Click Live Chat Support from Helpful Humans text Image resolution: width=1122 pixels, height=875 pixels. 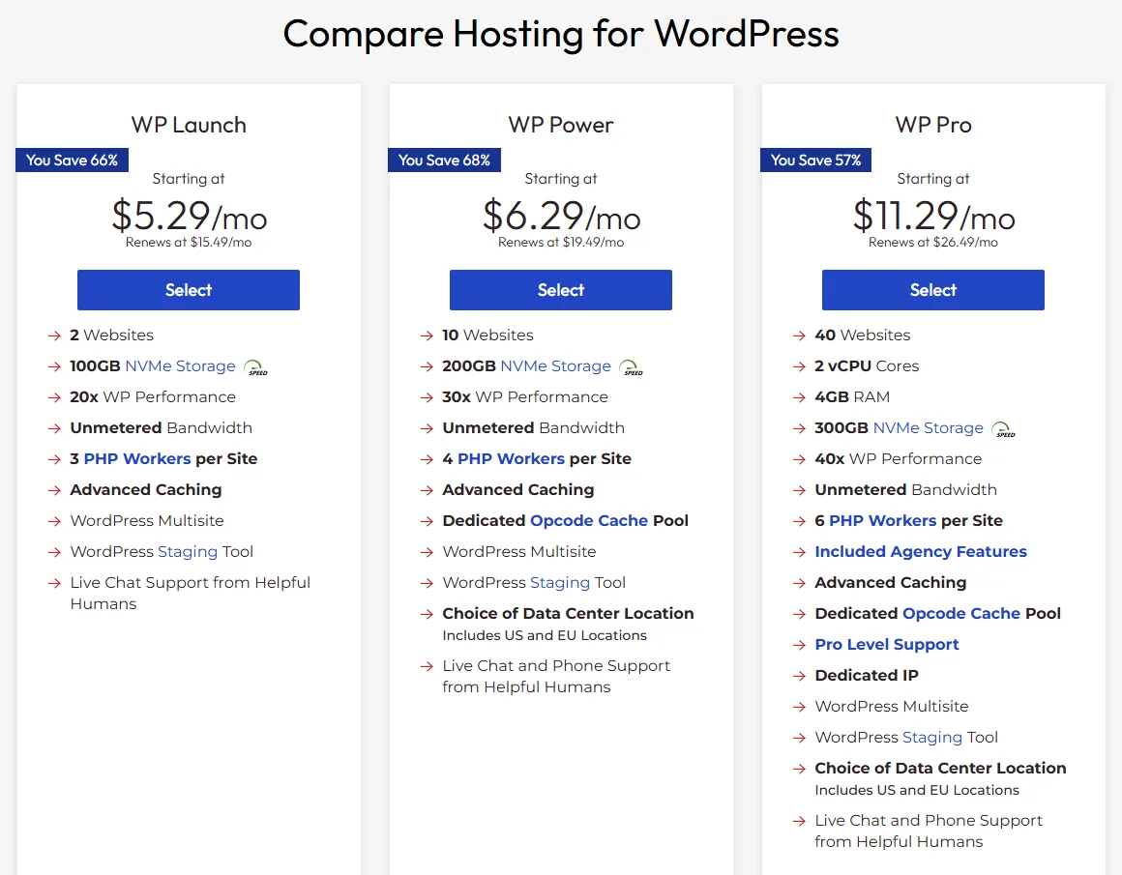pyautogui.click(x=191, y=593)
